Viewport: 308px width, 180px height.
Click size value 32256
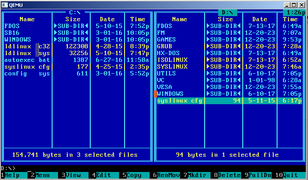pyautogui.click(x=78, y=53)
